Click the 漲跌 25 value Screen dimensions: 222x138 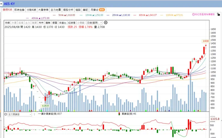72,27
